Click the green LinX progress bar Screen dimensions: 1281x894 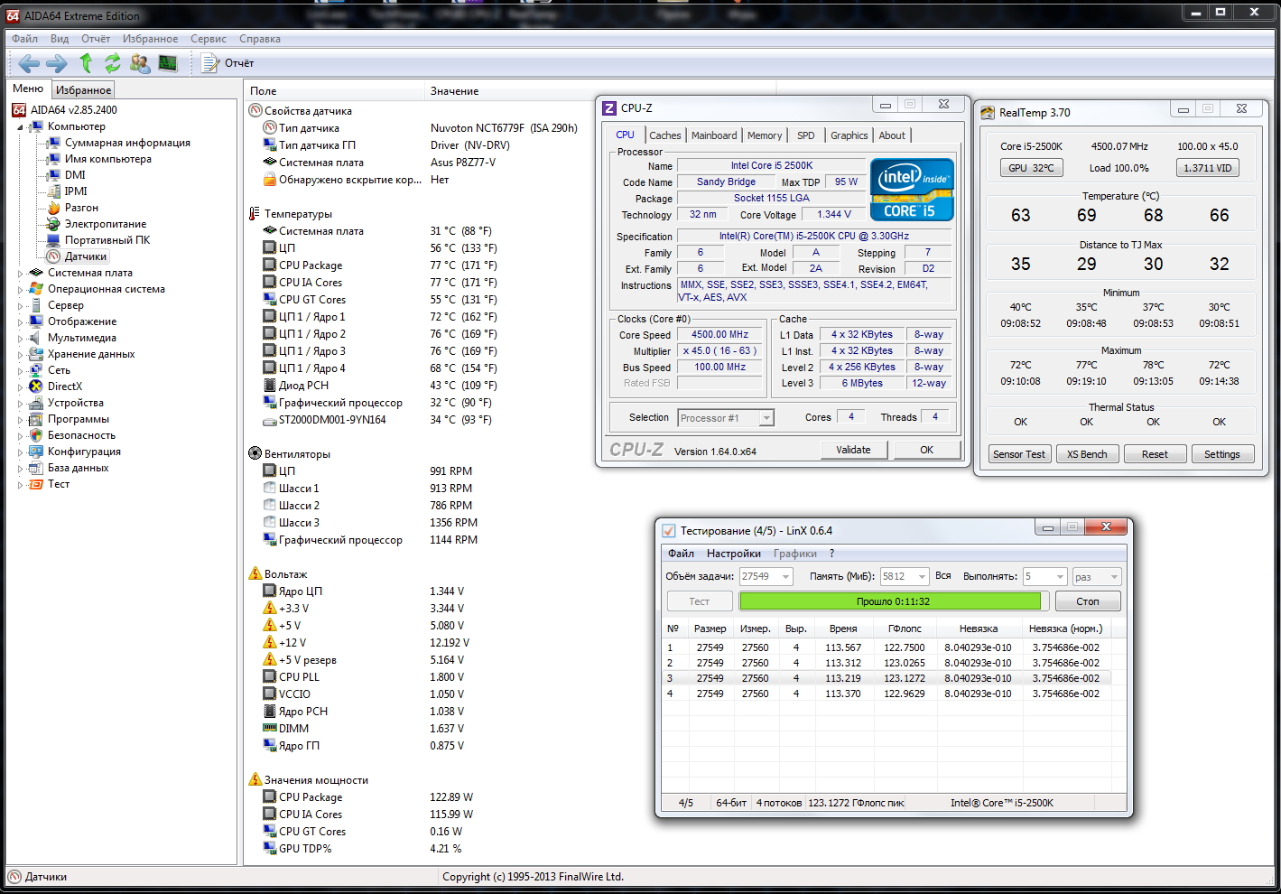pyautogui.click(x=889, y=601)
